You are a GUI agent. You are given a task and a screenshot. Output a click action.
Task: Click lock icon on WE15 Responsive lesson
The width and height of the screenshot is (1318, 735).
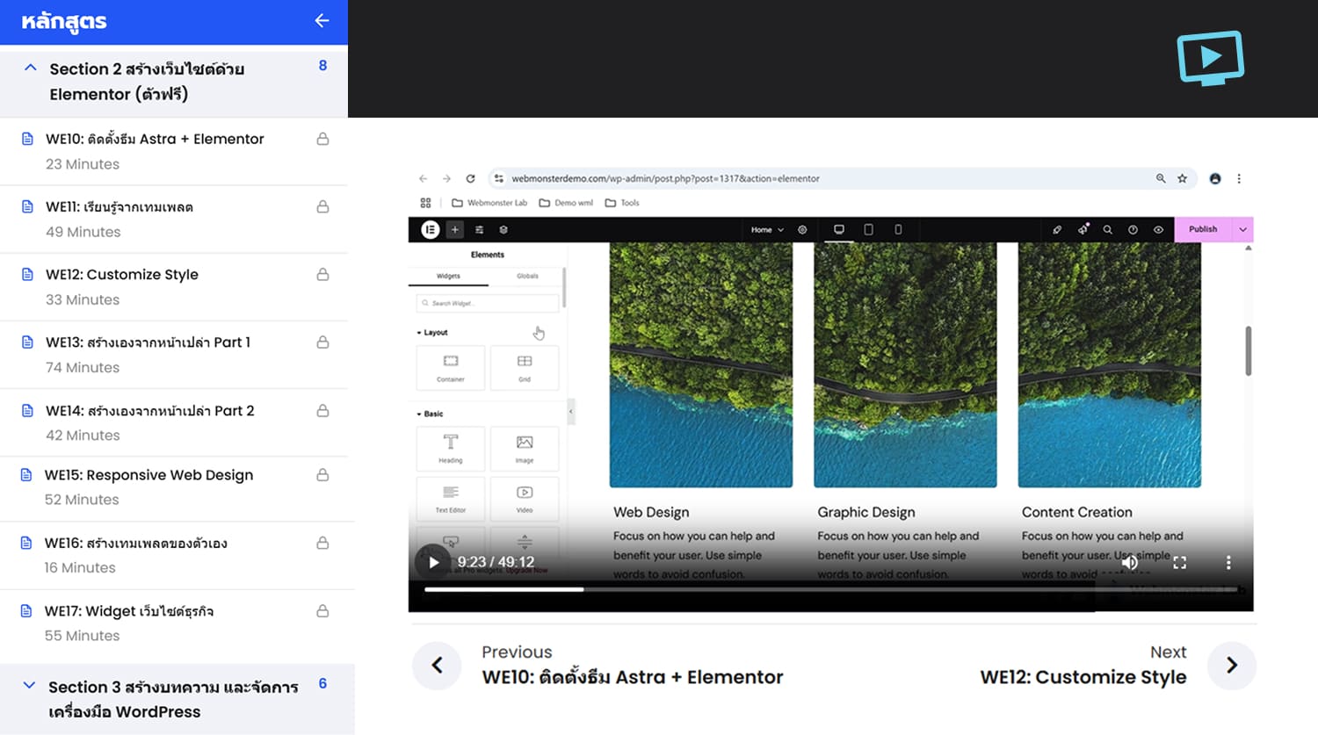click(322, 474)
